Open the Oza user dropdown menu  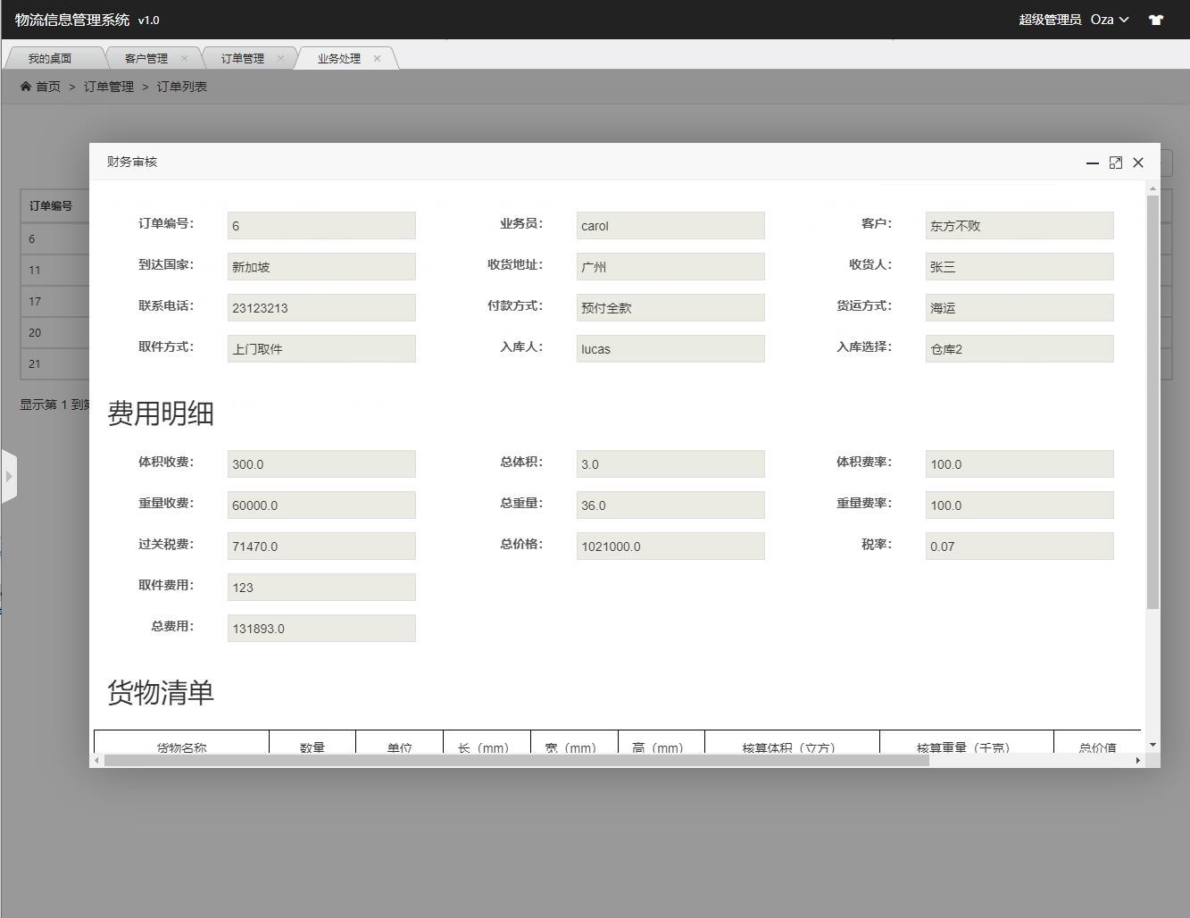pyautogui.click(x=1109, y=20)
